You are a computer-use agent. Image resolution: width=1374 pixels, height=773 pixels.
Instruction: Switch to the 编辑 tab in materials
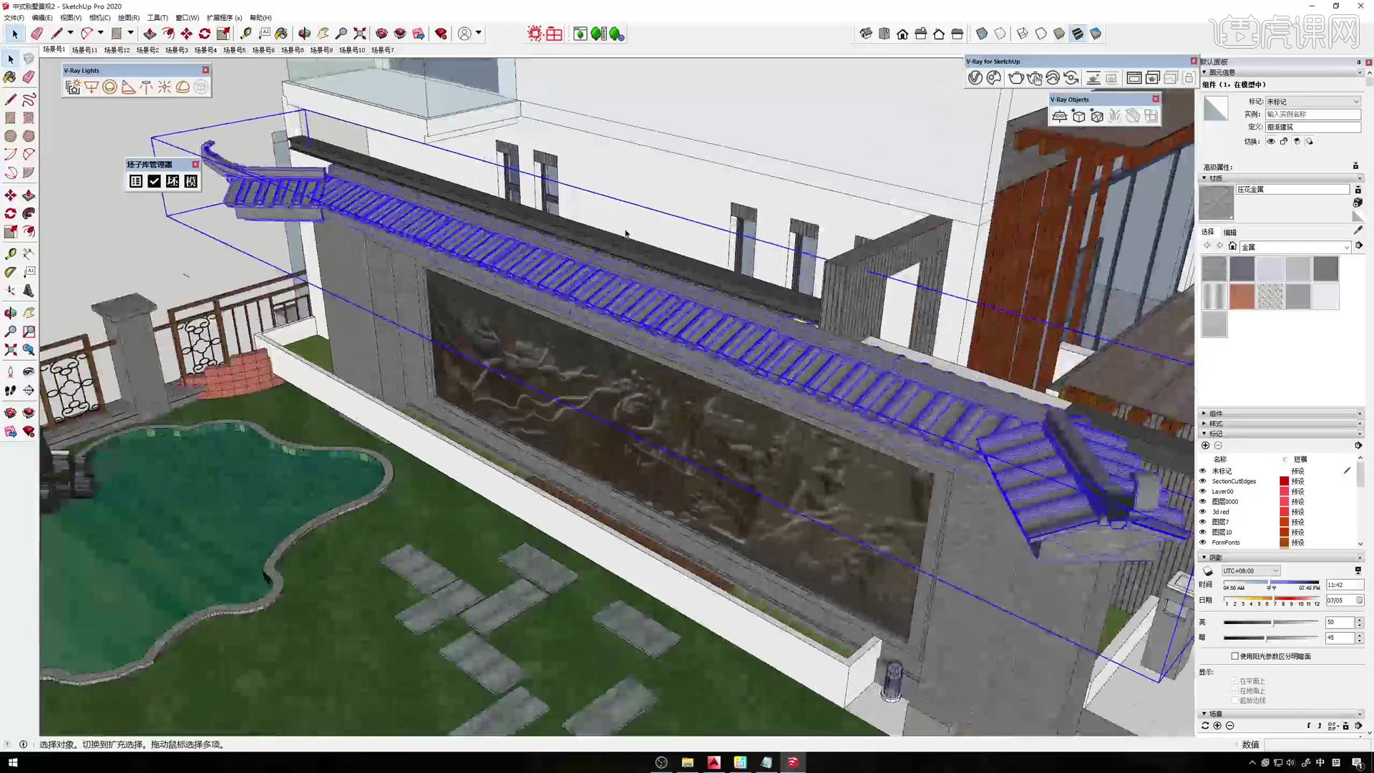pos(1230,232)
